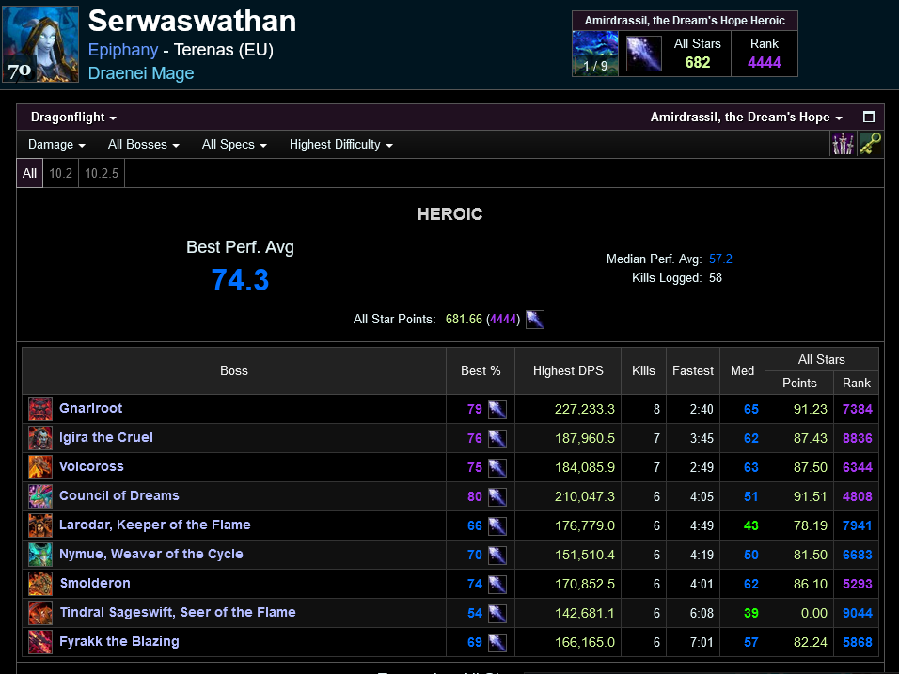Switch to the 10.2.5 patch tab

click(x=102, y=173)
